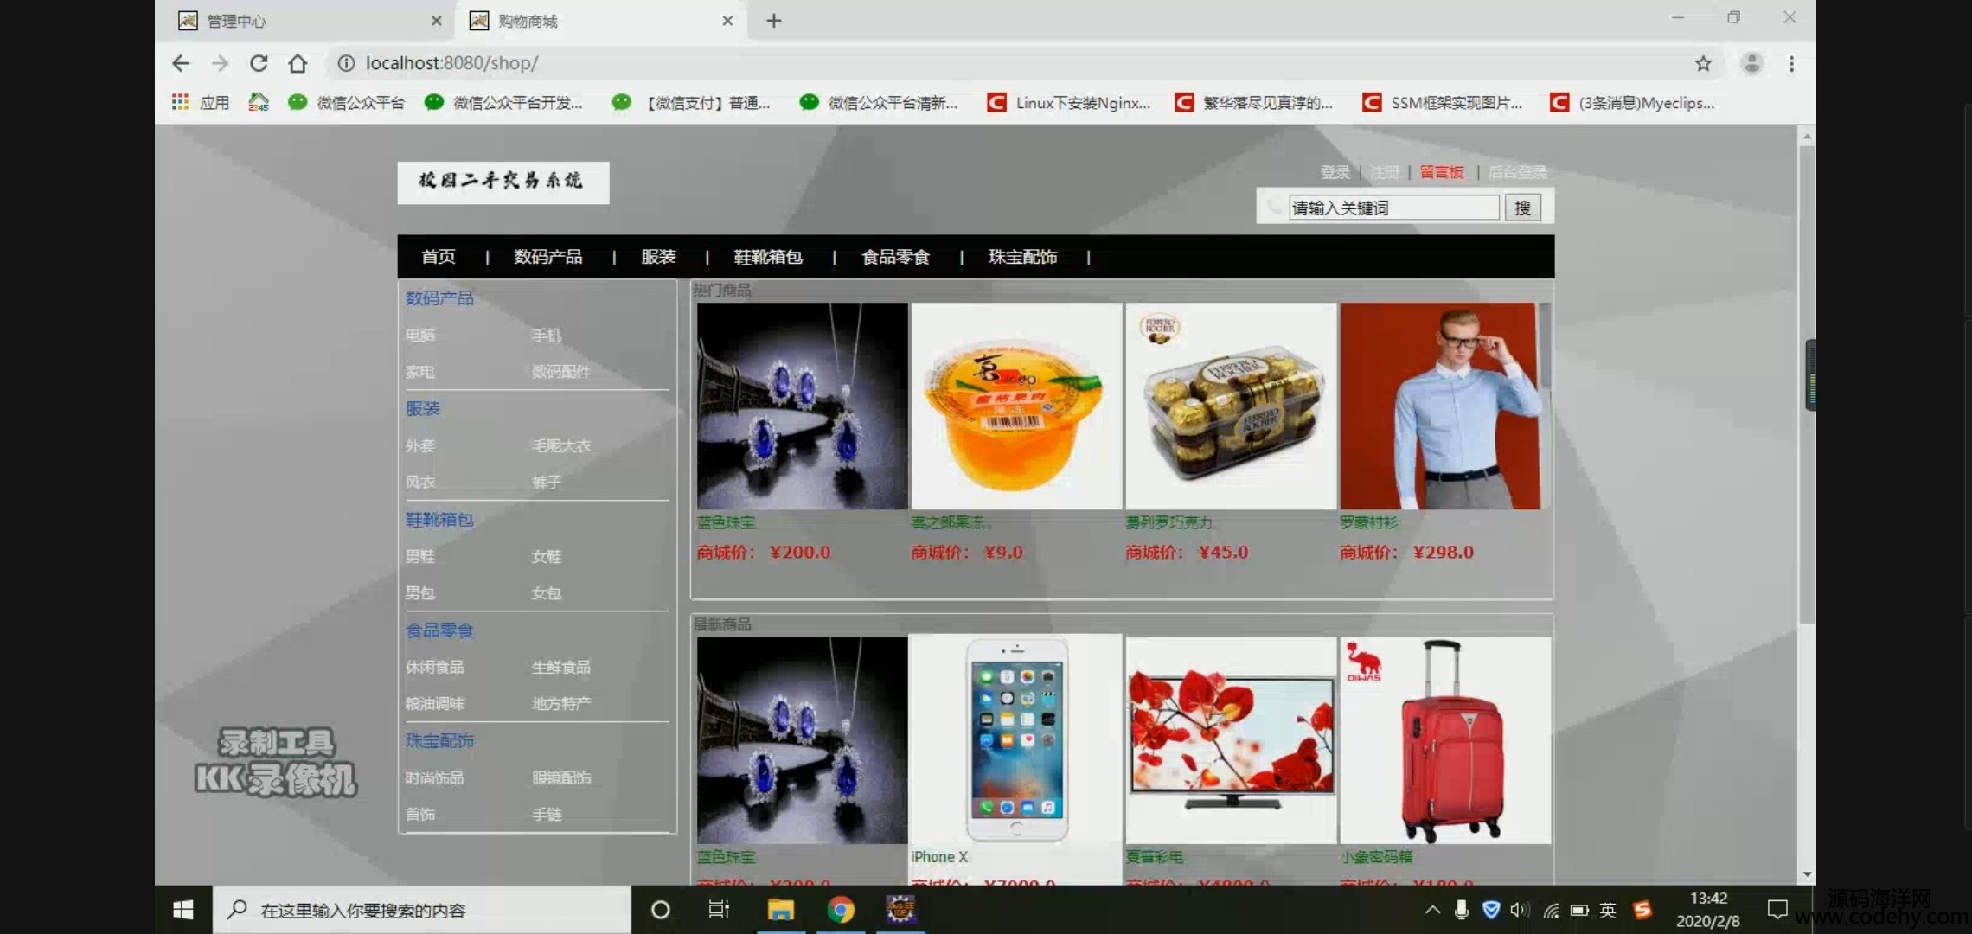
Task: Open the 电脑 subcategory
Action: [420, 335]
